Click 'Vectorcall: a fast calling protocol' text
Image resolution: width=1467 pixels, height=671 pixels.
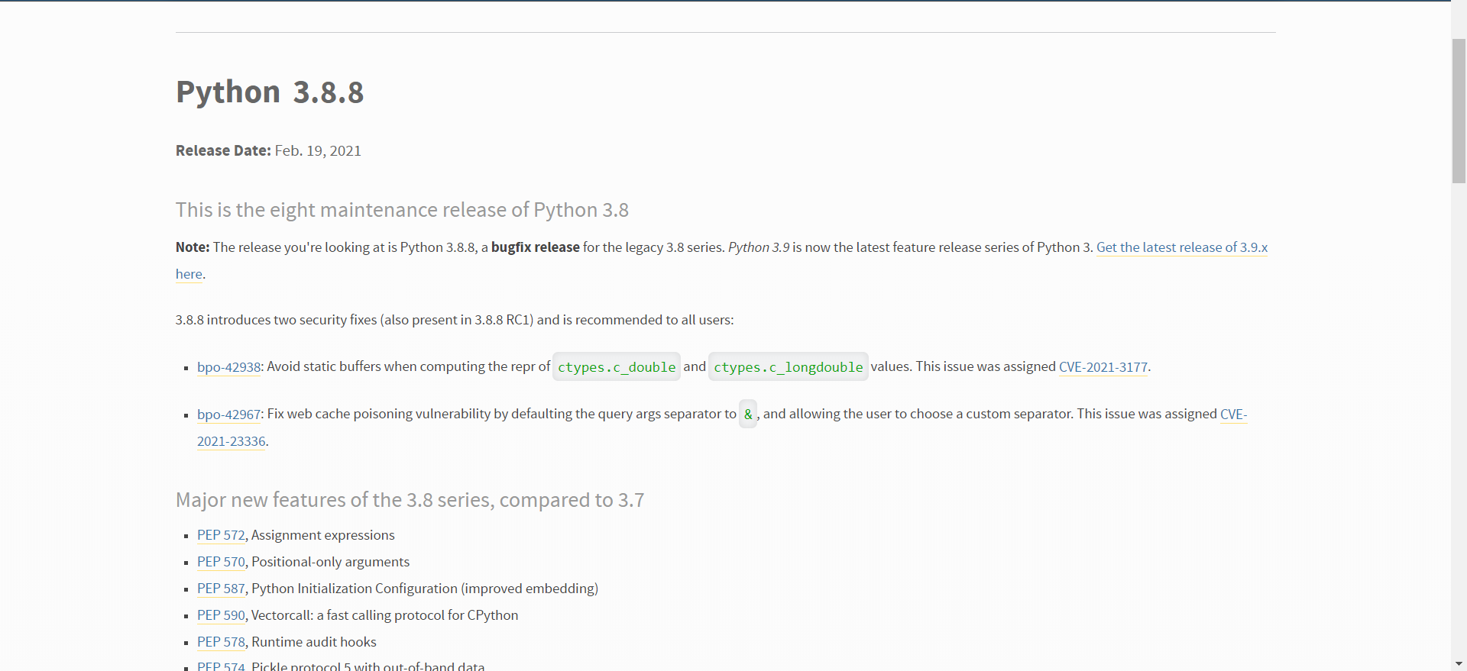pyautogui.click(x=385, y=615)
